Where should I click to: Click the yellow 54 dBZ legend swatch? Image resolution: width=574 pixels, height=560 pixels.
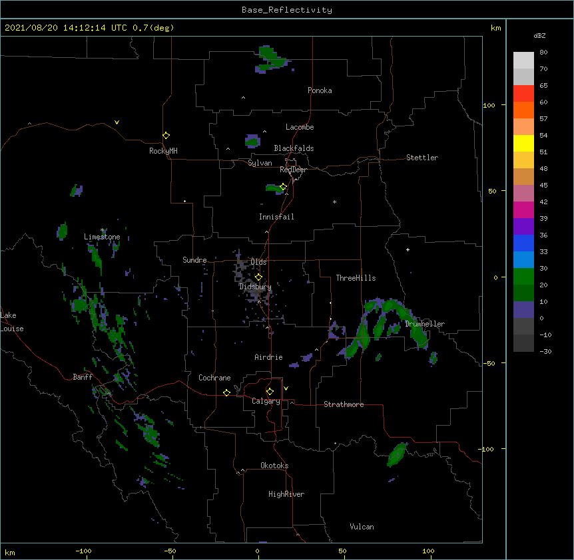523,143
